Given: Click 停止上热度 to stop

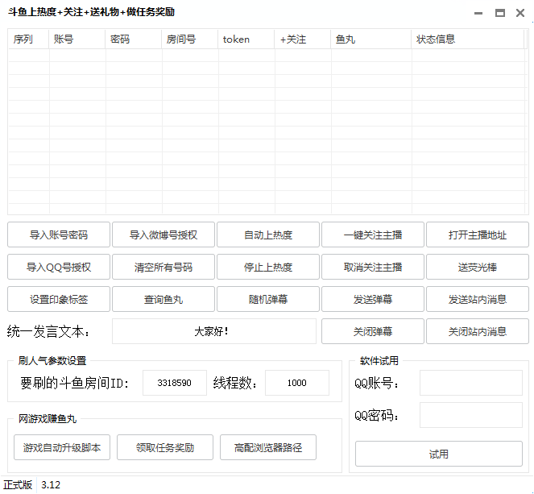Looking at the screenshot, I should coord(268,267).
